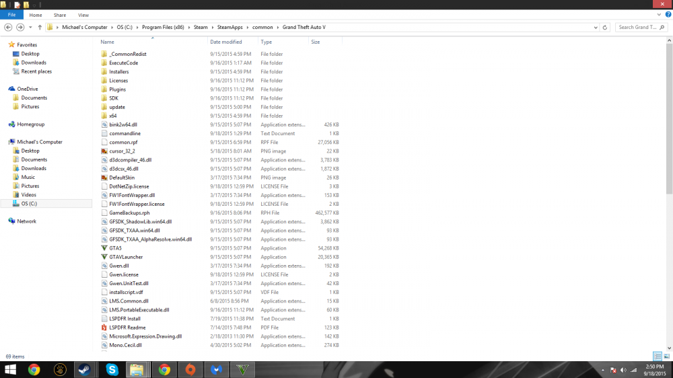Open the File menu
This screenshot has width=673, height=378.
11,15
